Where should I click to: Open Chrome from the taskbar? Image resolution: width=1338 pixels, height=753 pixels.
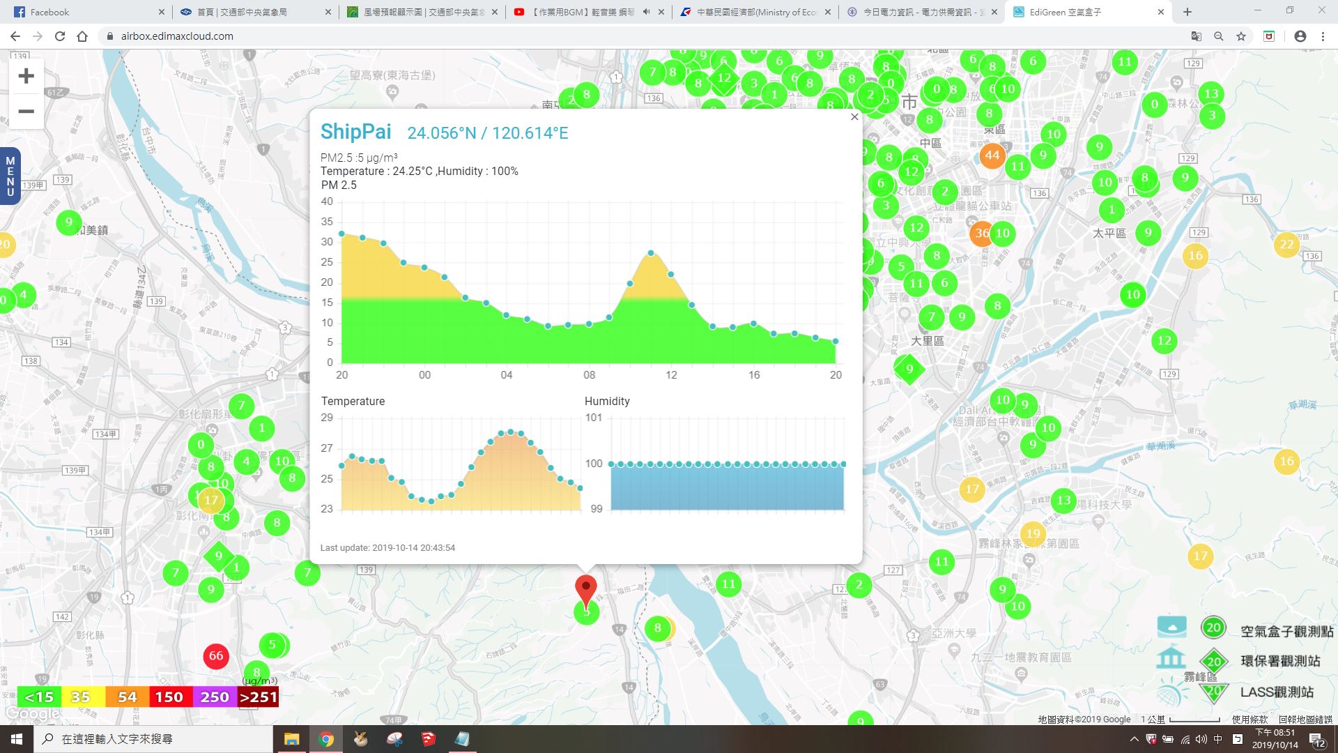325,739
